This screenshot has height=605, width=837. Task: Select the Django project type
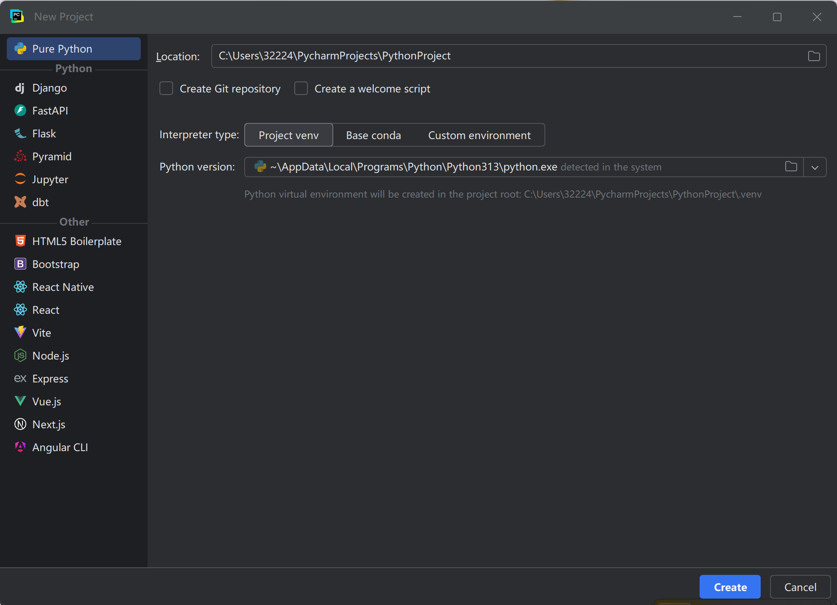pyautogui.click(x=49, y=88)
